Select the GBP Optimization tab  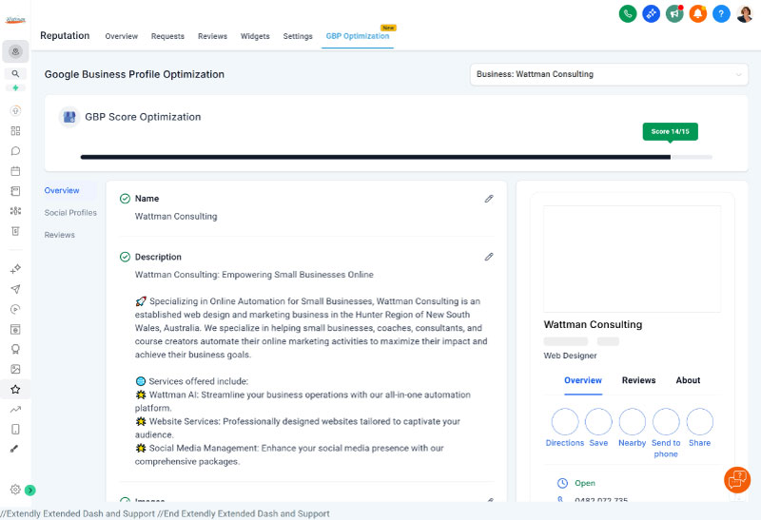[x=358, y=36]
